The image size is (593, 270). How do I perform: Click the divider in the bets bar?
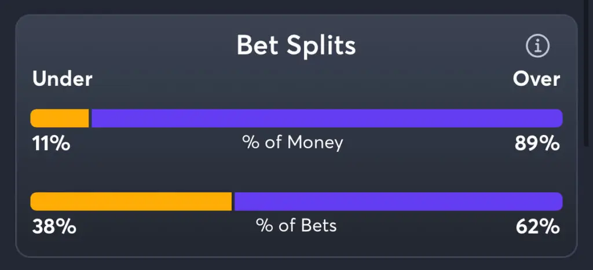point(233,202)
